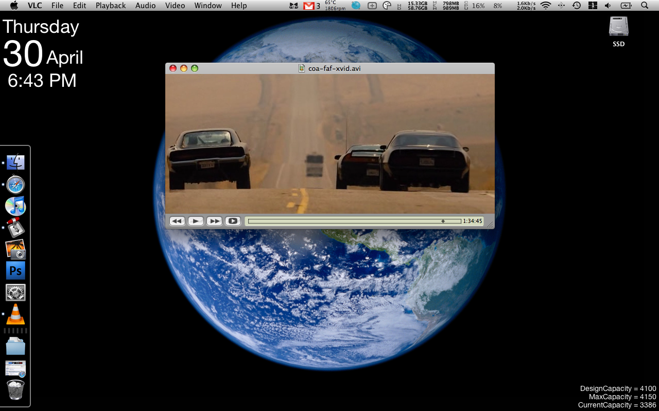659x411 pixels.
Task: Open the volume control in menu bar
Action: click(608, 6)
